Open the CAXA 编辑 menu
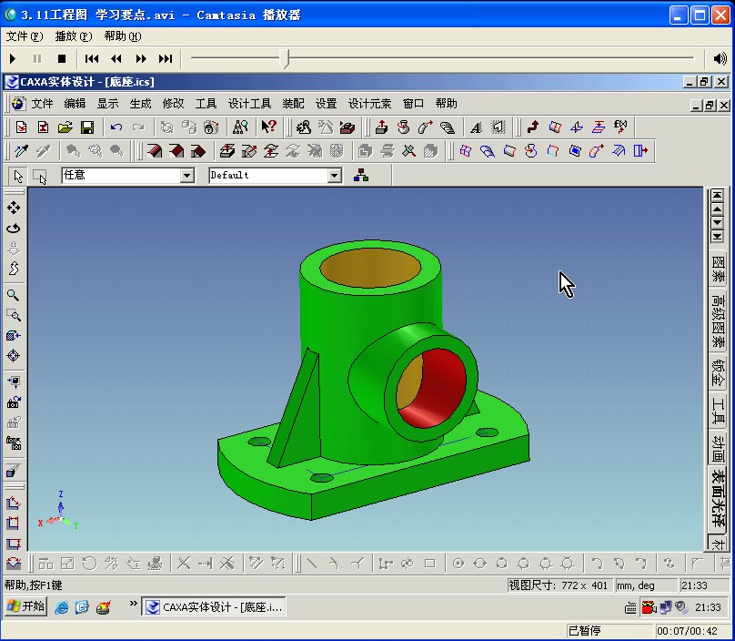The width and height of the screenshot is (735, 641). pyautogui.click(x=75, y=103)
